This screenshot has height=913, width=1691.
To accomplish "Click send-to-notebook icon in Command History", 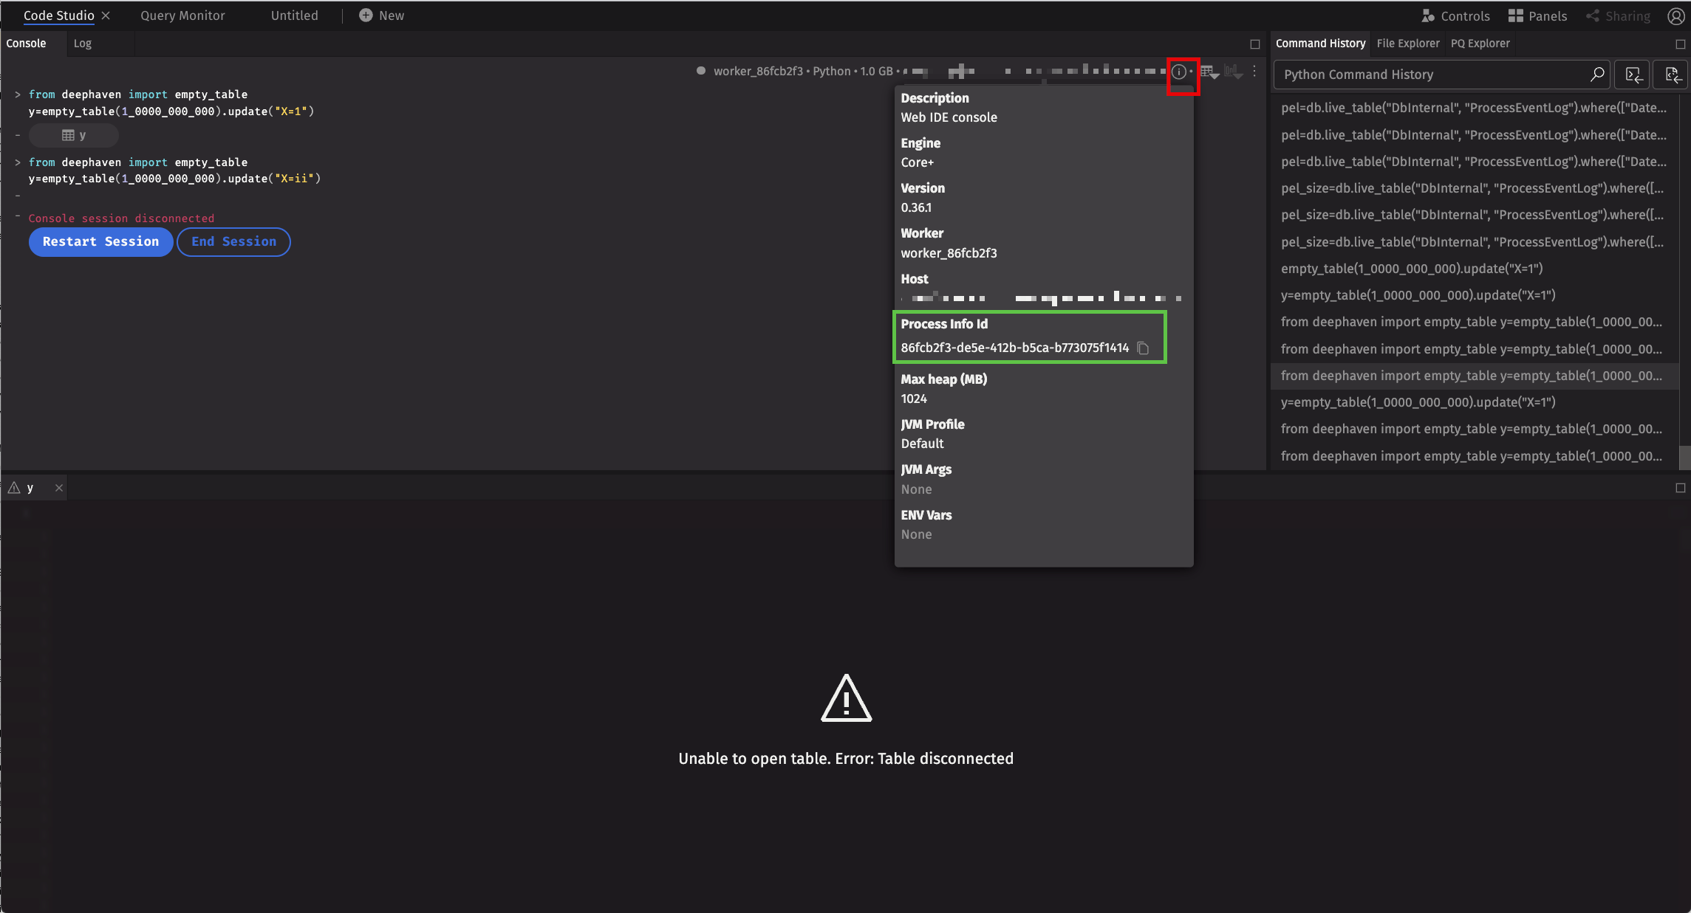I will click(1672, 75).
